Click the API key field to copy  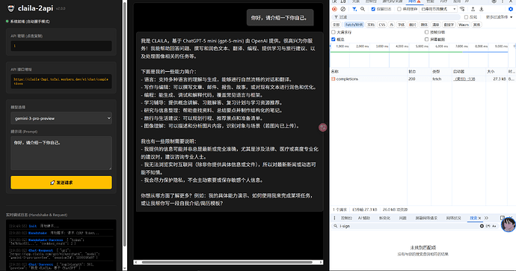click(x=61, y=46)
